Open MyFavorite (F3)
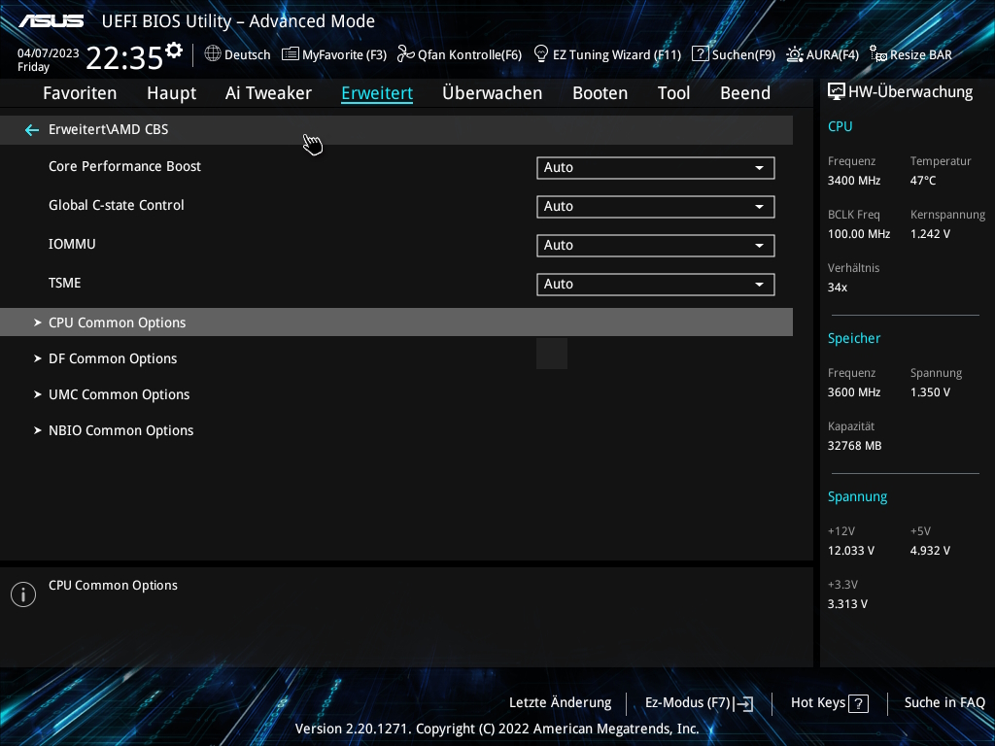Image resolution: width=995 pixels, height=746 pixels. coord(334,54)
